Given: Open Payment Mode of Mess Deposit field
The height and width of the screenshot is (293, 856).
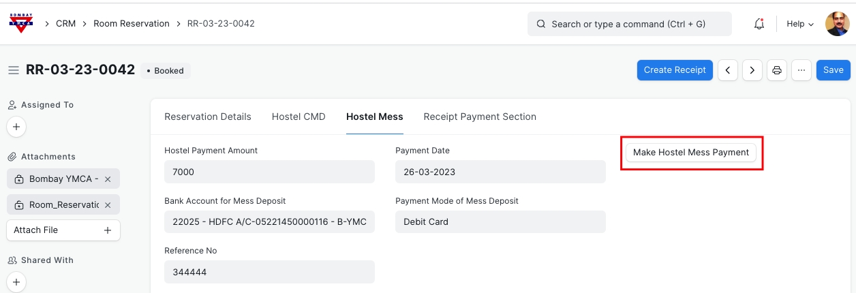Looking at the screenshot, I should [x=500, y=221].
